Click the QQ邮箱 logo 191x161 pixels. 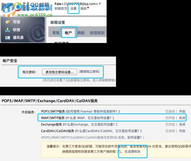coord(26,7)
